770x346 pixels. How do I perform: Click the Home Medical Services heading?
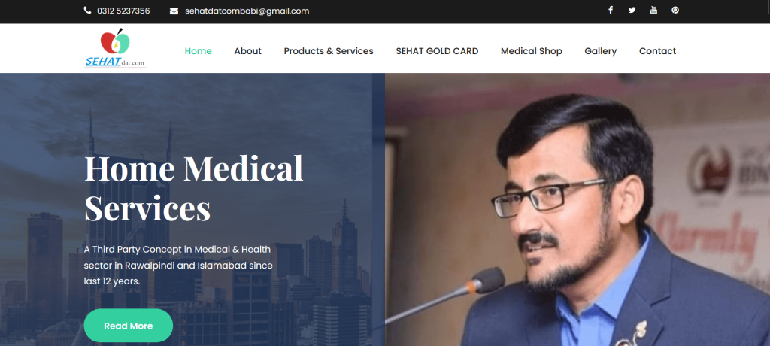pyautogui.click(x=194, y=188)
